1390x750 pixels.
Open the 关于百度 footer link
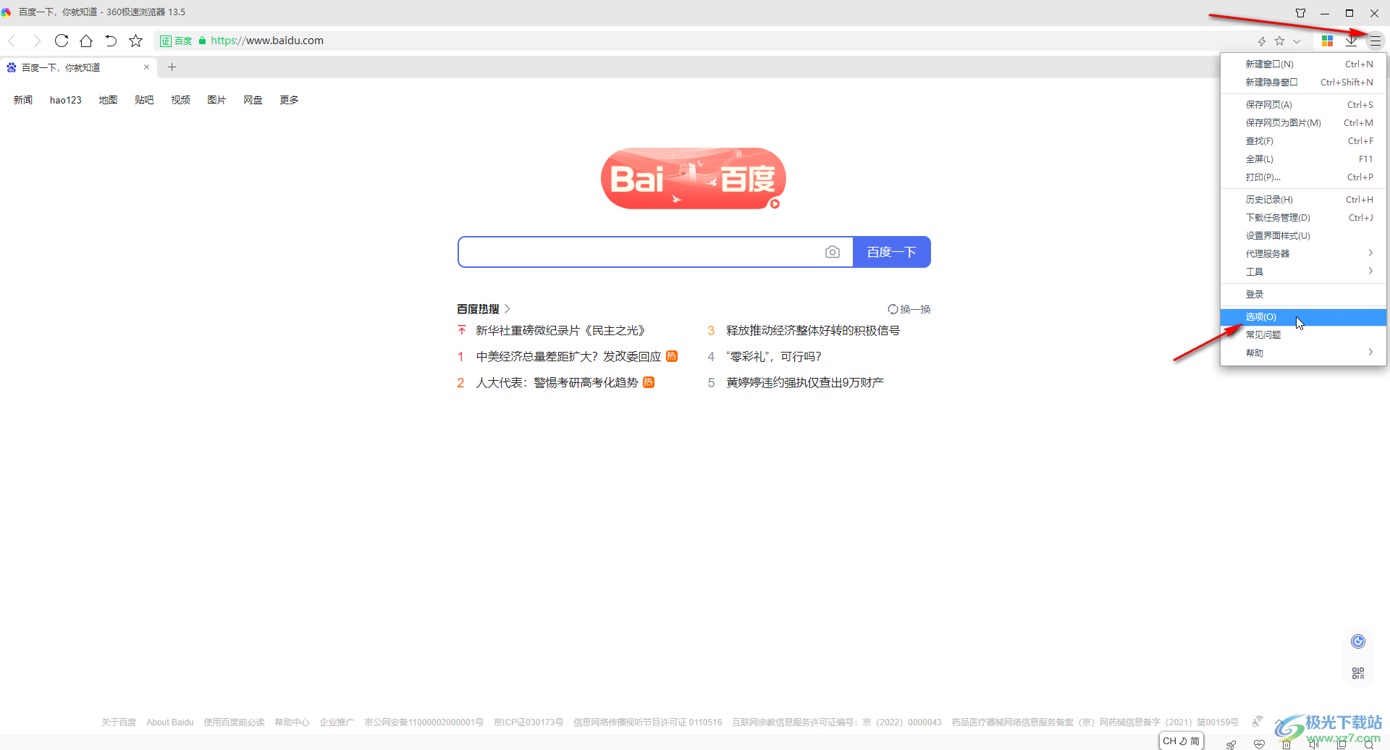(x=119, y=722)
